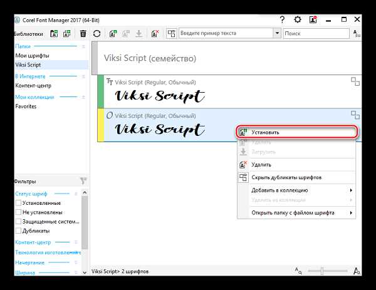Click the Введите пример текста field

click(226, 33)
